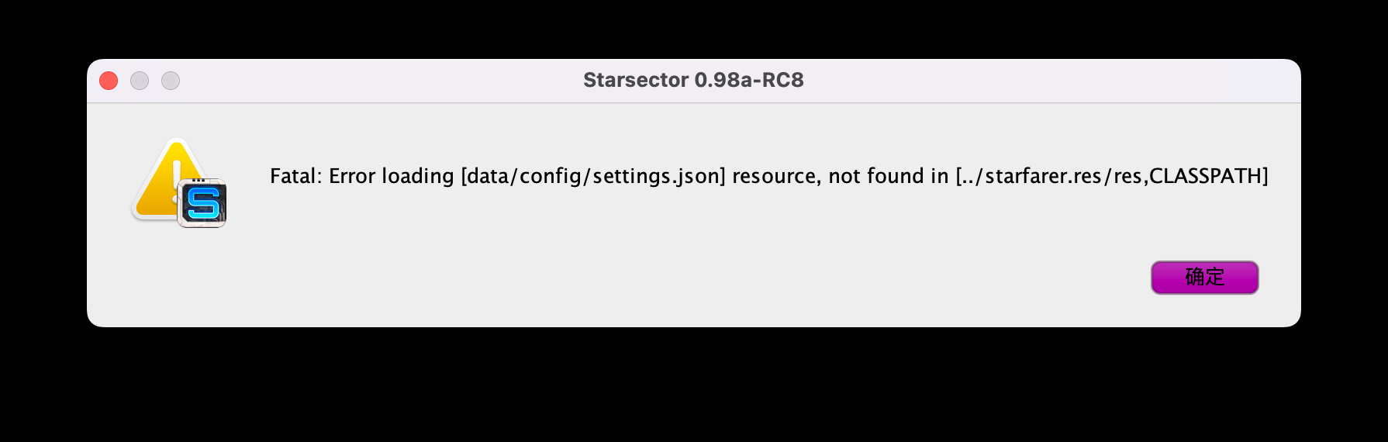Click the resource, not found in text

(x=840, y=176)
